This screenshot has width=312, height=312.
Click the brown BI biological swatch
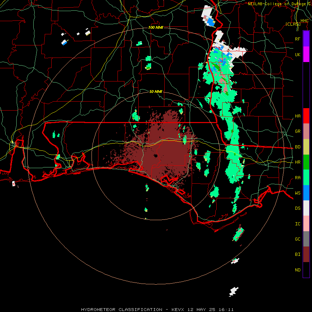pos(306,254)
